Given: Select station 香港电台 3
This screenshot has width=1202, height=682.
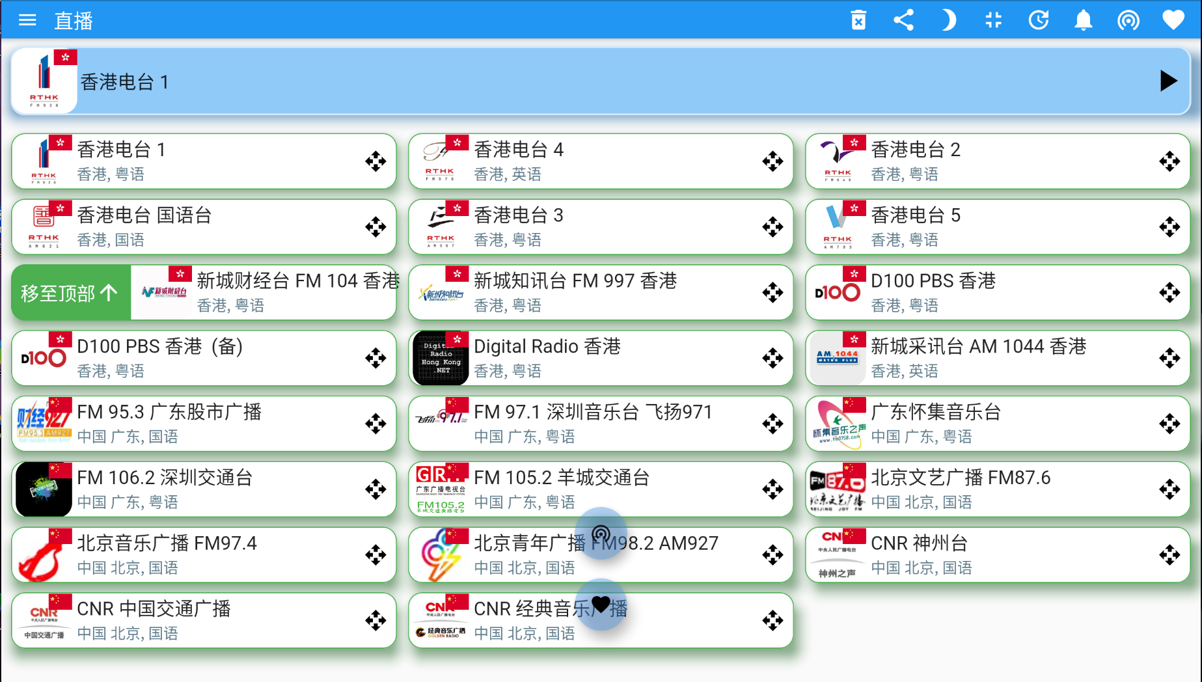Looking at the screenshot, I should coord(601,227).
